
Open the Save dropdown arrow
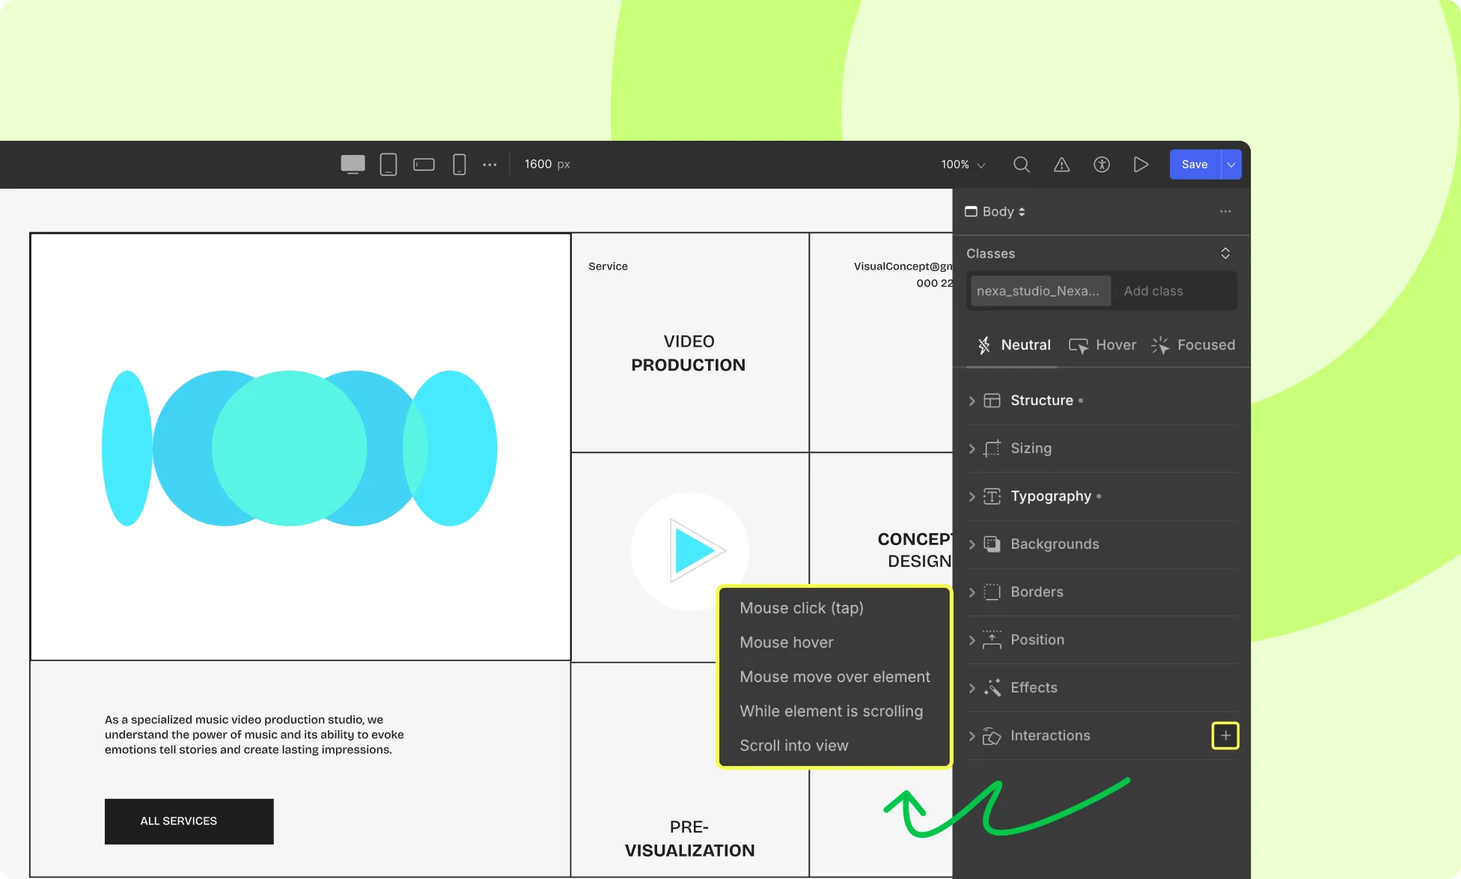point(1231,164)
